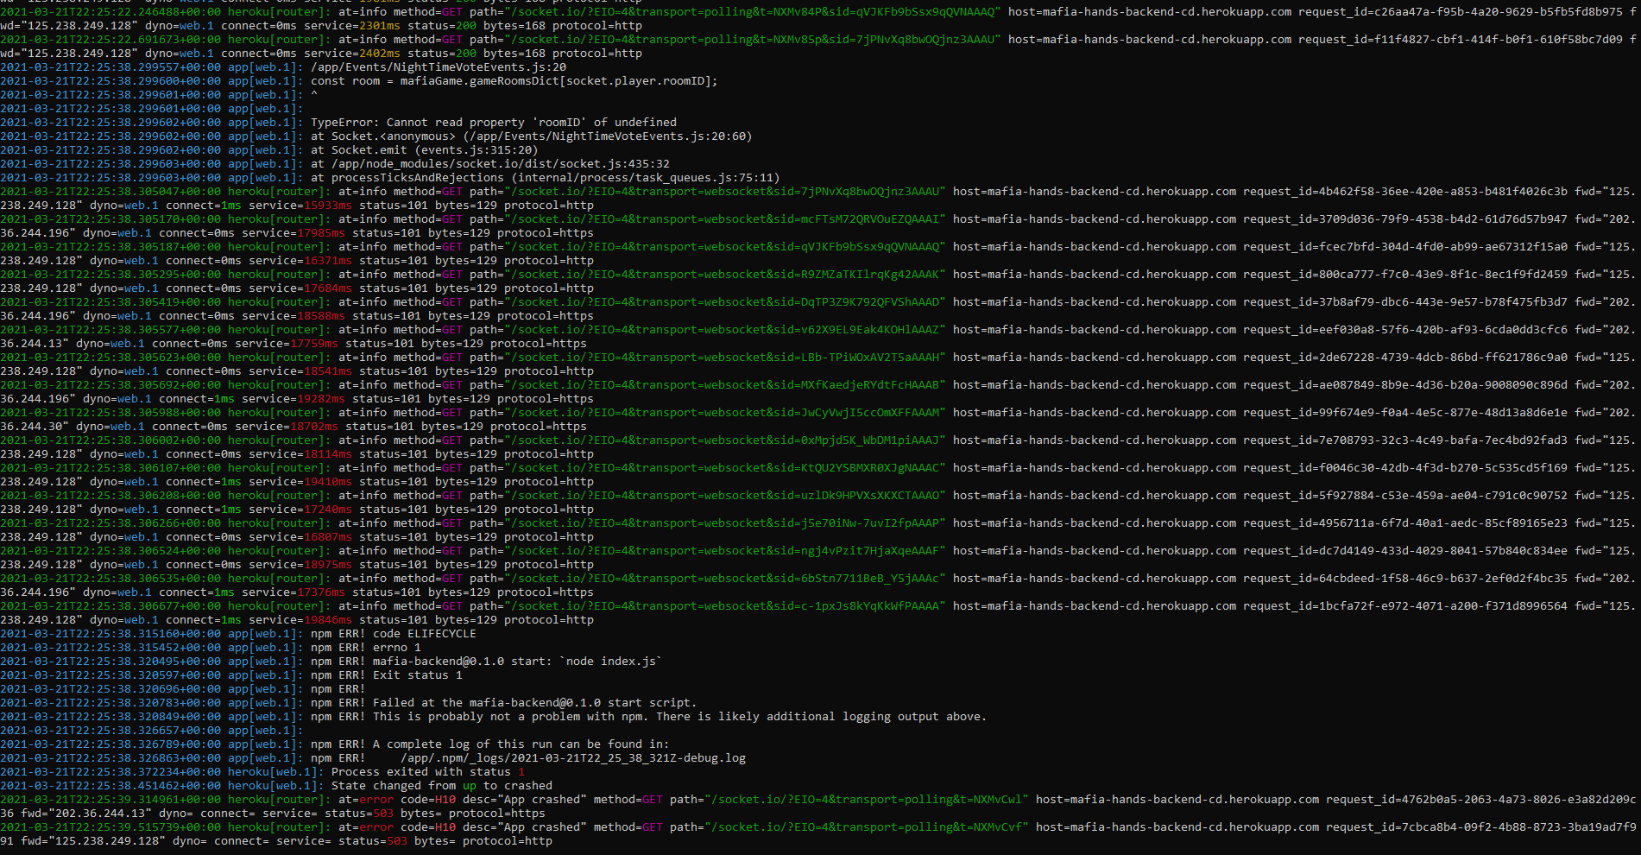Select the mafiaGame.gameRoomsDict code snippet line
1641x855 pixels.
514,80
